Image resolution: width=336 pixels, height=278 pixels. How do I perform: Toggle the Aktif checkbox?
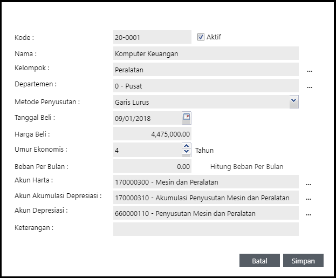tap(201, 37)
